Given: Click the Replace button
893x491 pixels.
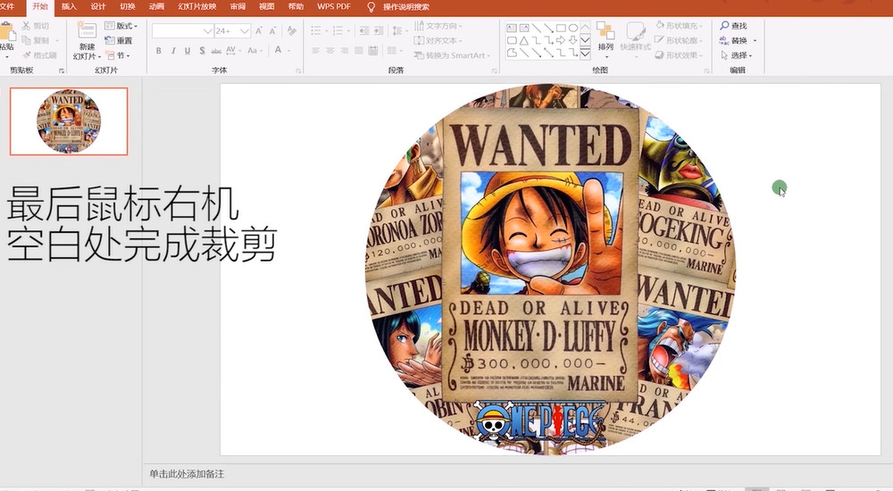Looking at the screenshot, I should (x=739, y=40).
